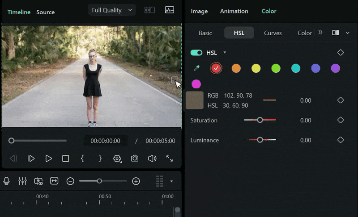Select the cyan HSL color swatch
The image size is (358, 217).
tap(296, 68)
